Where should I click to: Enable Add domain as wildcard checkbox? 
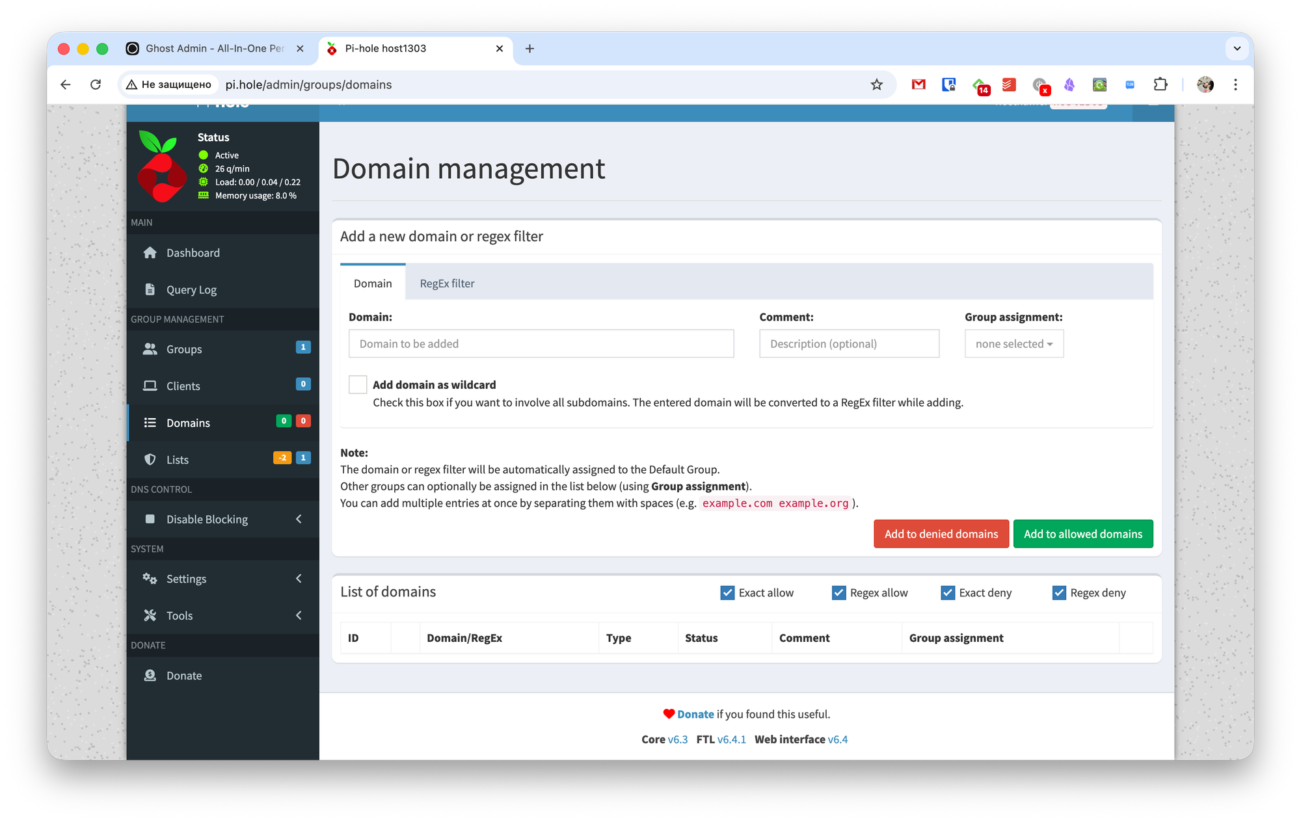358,384
